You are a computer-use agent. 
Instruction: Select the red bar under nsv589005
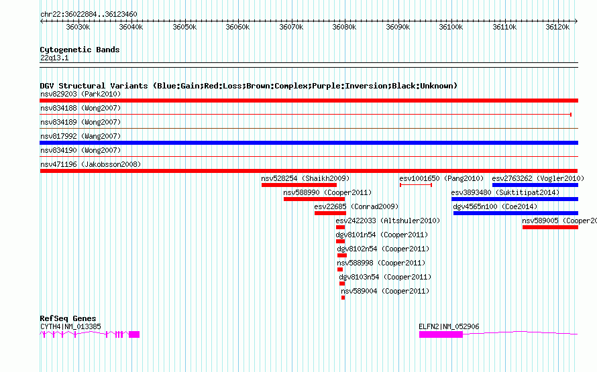pos(550,227)
